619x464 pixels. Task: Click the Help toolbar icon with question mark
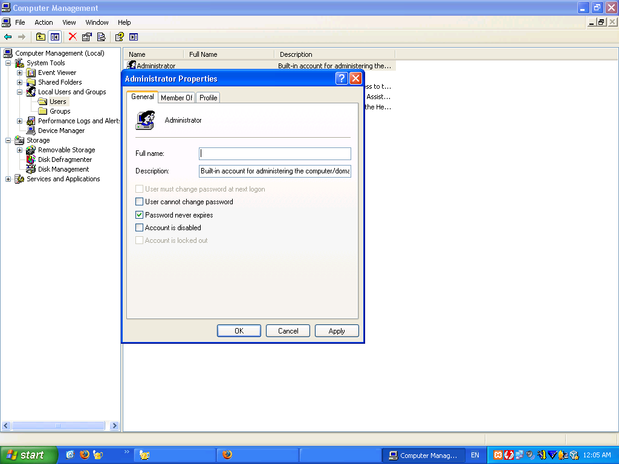tap(119, 37)
